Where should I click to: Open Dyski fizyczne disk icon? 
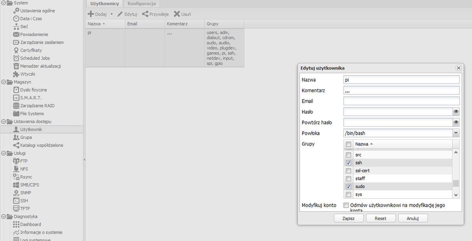(x=16, y=90)
